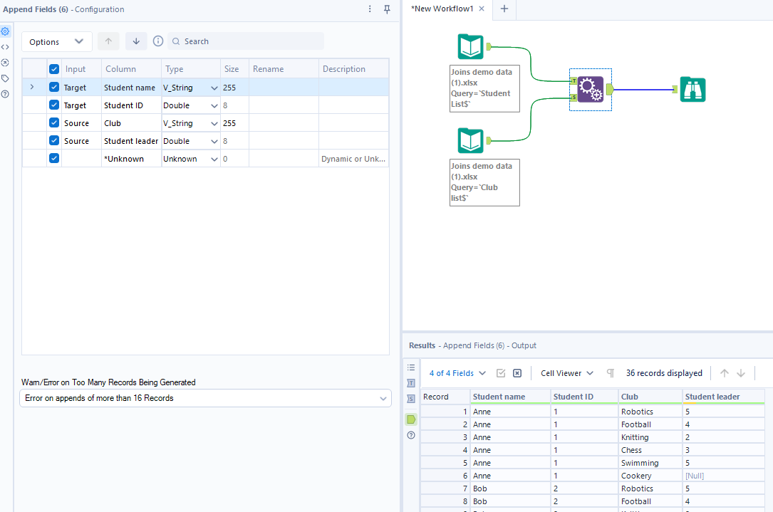Click the Append Fields tool on canvas
Image resolution: width=773 pixels, height=512 pixels.
pyautogui.click(x=590, y=90)
